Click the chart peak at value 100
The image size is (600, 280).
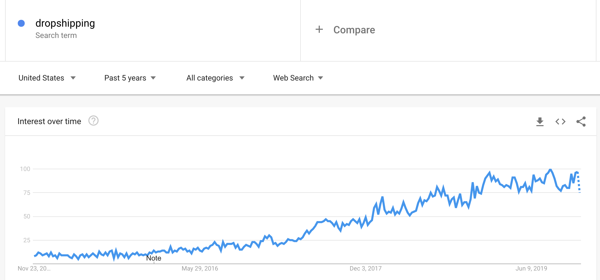550,169
